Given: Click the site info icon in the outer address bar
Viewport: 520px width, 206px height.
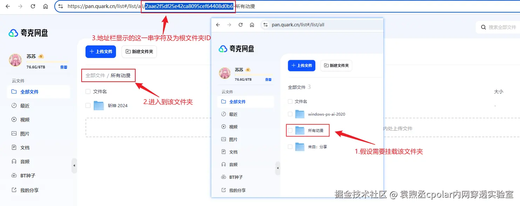Looking at the screenshot, I should click(61, 6).
